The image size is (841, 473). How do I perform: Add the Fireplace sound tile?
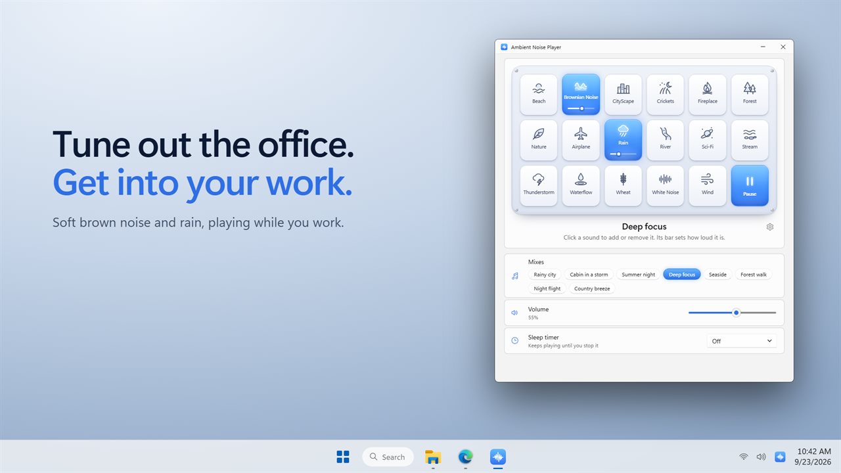[708, 95]
